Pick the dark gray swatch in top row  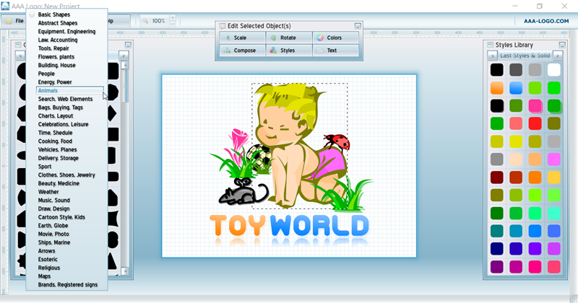(x=516, y=69)
